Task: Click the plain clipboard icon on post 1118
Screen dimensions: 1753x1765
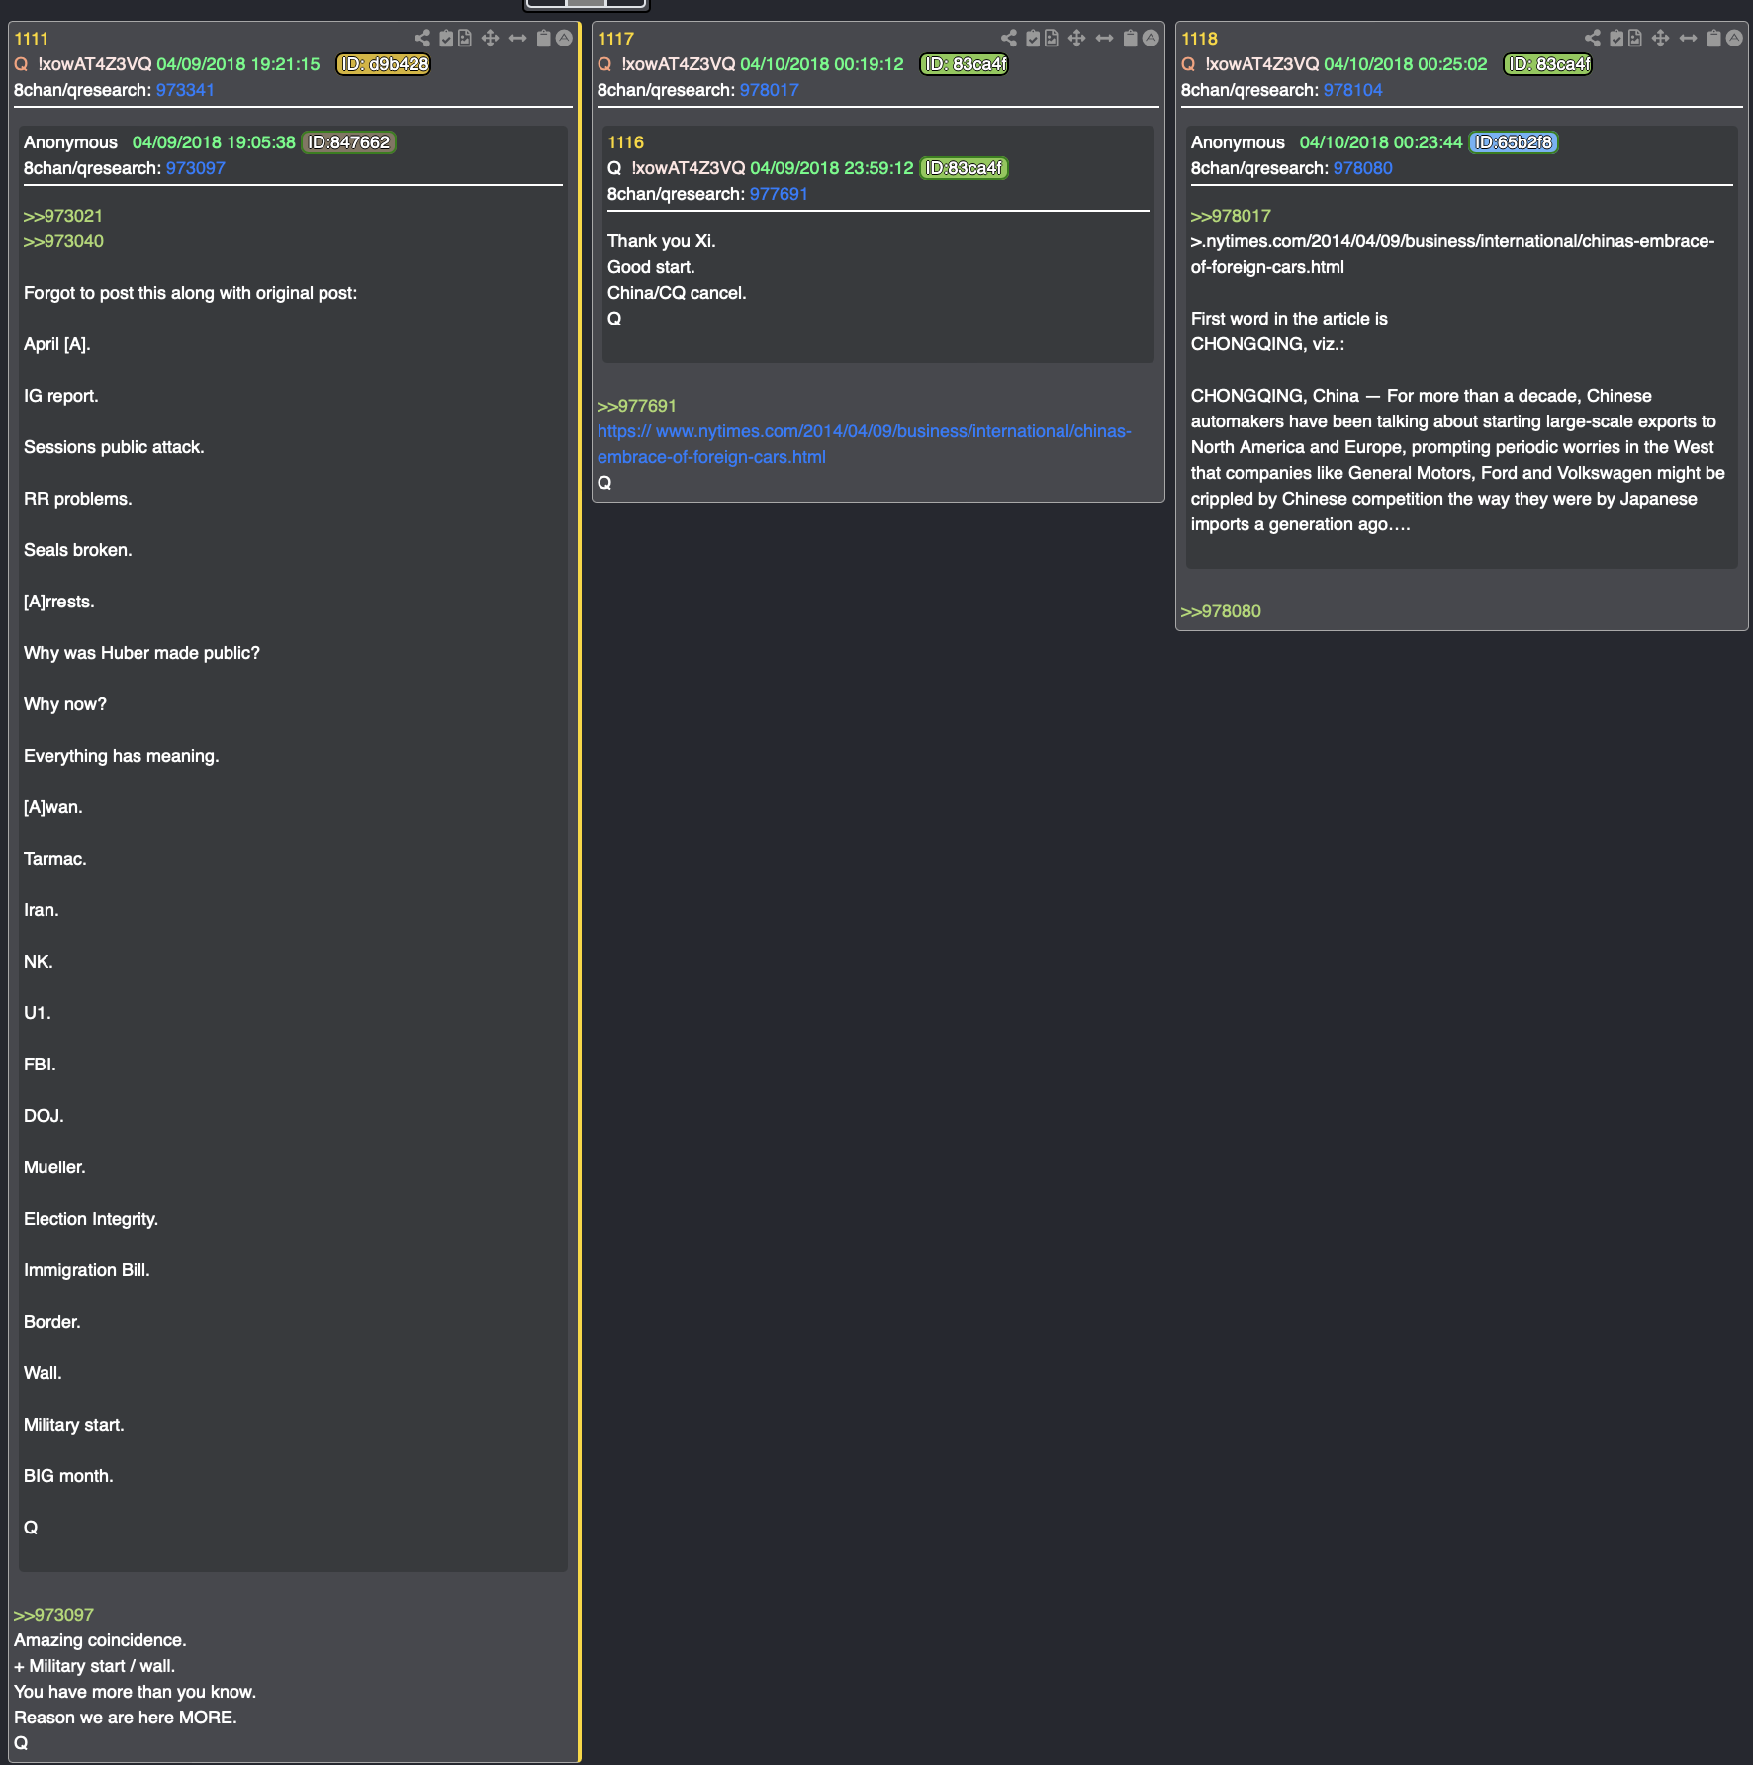Action: pyautogui.click(x=1713, y=39)
